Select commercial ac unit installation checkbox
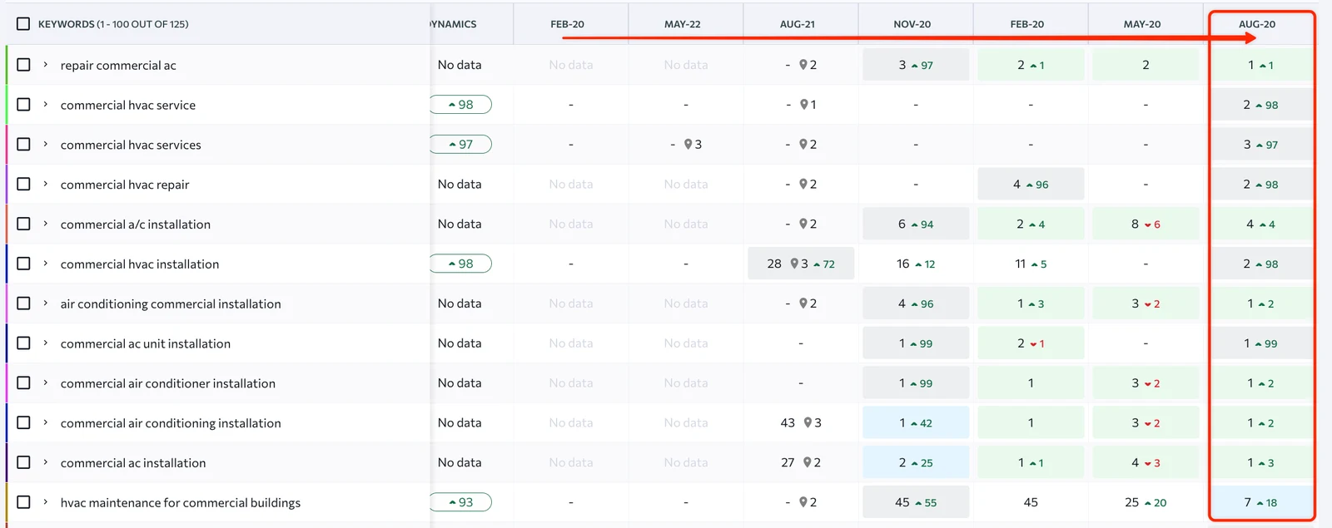Image resolution: width=1332 pixels, height=528 pixels. tap(23, 343)
